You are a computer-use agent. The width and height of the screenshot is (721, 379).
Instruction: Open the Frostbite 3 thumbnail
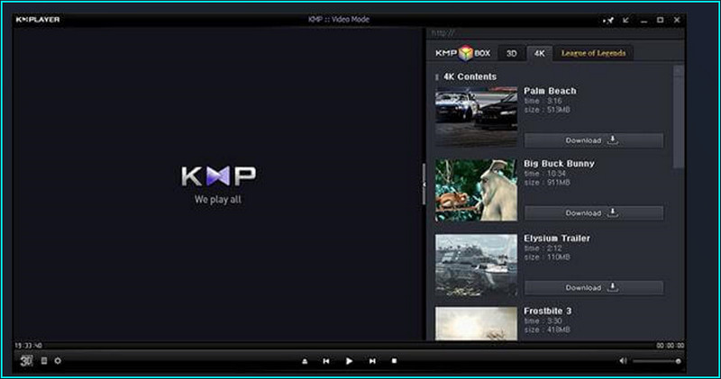tap(477, 324)
